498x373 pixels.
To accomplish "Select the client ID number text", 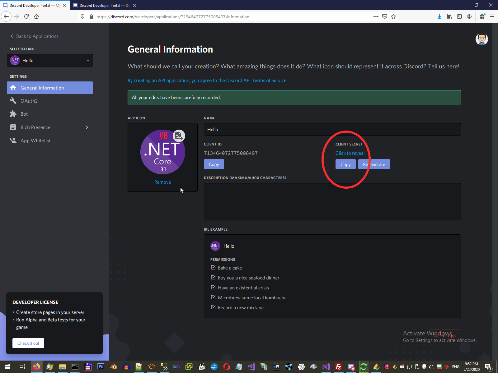I will point(231,153).
